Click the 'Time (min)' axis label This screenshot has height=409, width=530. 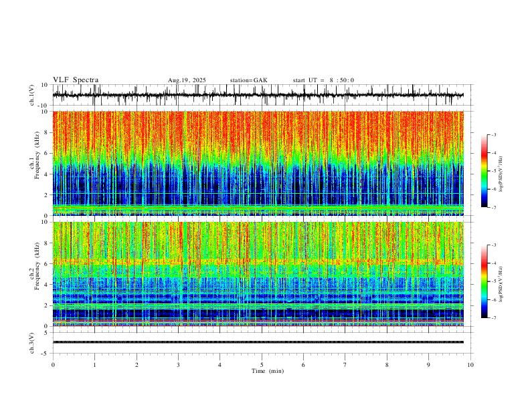268,371
